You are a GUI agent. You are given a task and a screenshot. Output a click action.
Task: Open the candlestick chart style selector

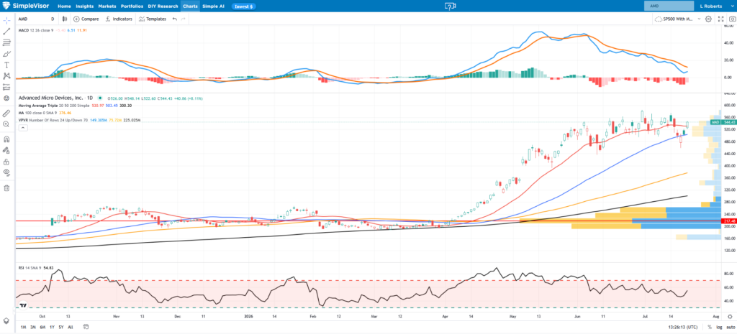(x=65, y=19)
